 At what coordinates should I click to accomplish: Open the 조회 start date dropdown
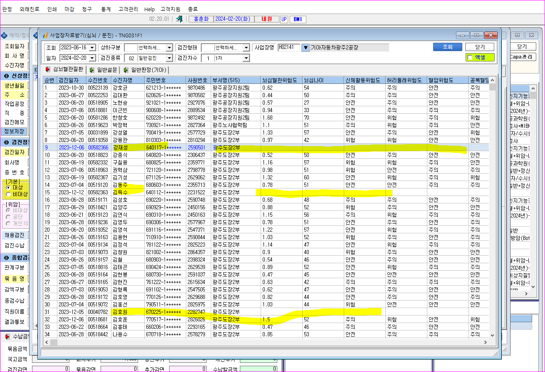(92, 48)
